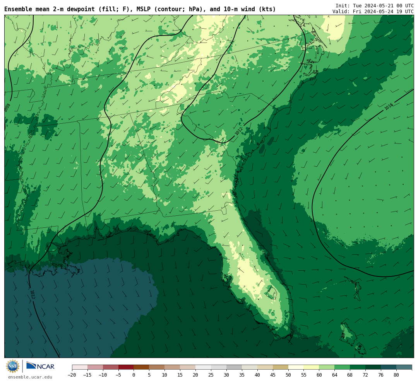Viewport: 418px width, 382px height.
Task: Pick the 60 to 64 light green swatch
Action: click(x=327, y=367)
